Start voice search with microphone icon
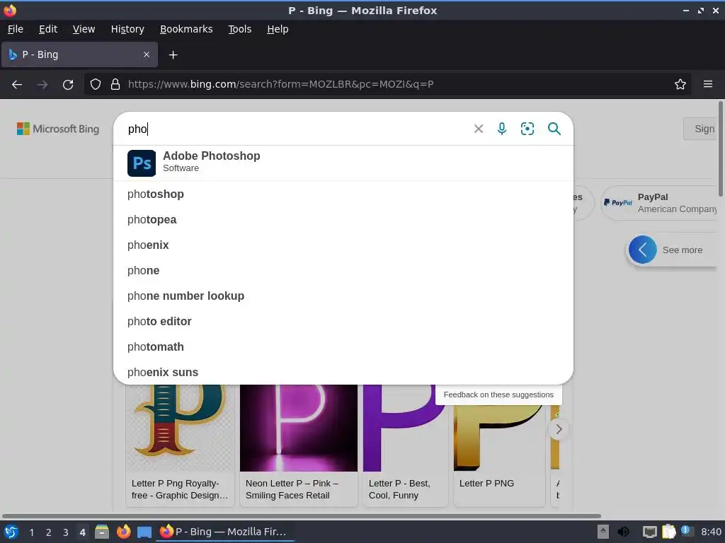Screen dimensions: 725x543 tap(502, 129)
